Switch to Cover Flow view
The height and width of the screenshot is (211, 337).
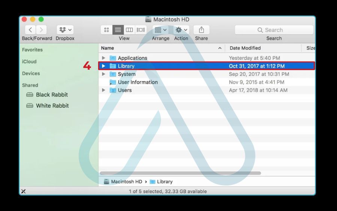tap(141, 30)
